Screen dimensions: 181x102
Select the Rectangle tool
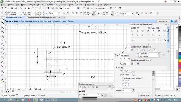[2, 44]
